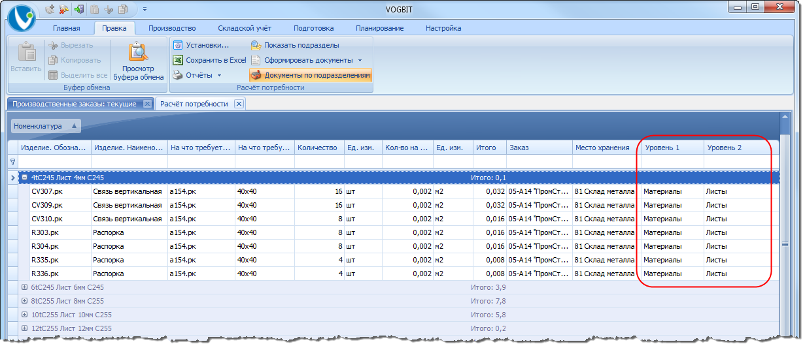Open Установки settings in the ribbon
Screen dimensions: 805x346
201,45
